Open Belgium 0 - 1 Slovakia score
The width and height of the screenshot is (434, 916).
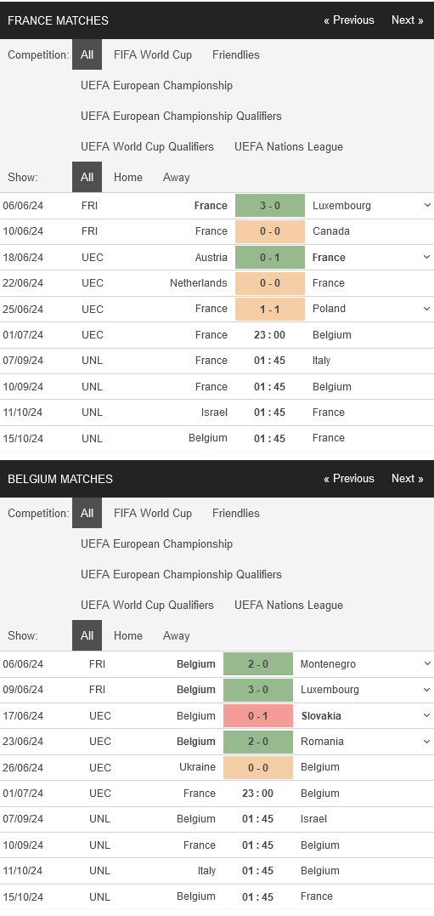258,715
